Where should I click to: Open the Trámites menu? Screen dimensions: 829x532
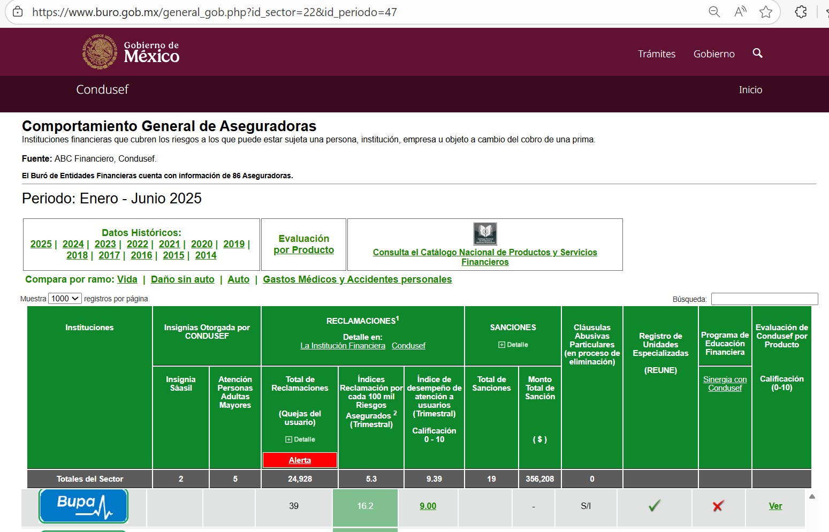click(x=656, y=54)
